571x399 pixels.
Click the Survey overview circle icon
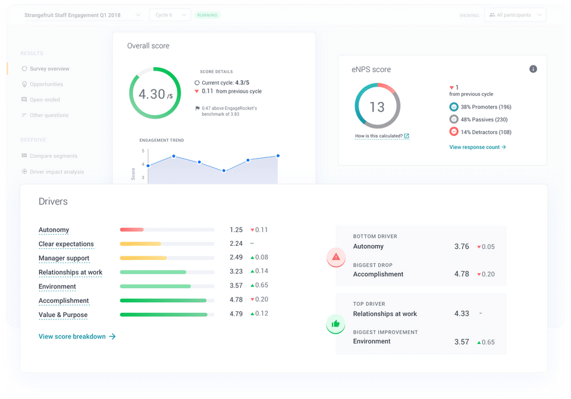(24, 69)
